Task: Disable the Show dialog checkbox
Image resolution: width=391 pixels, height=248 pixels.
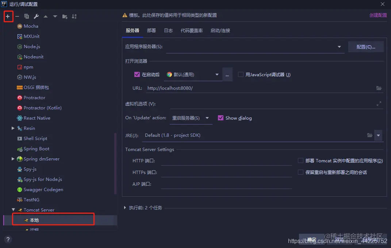Action: click(221, 118)
